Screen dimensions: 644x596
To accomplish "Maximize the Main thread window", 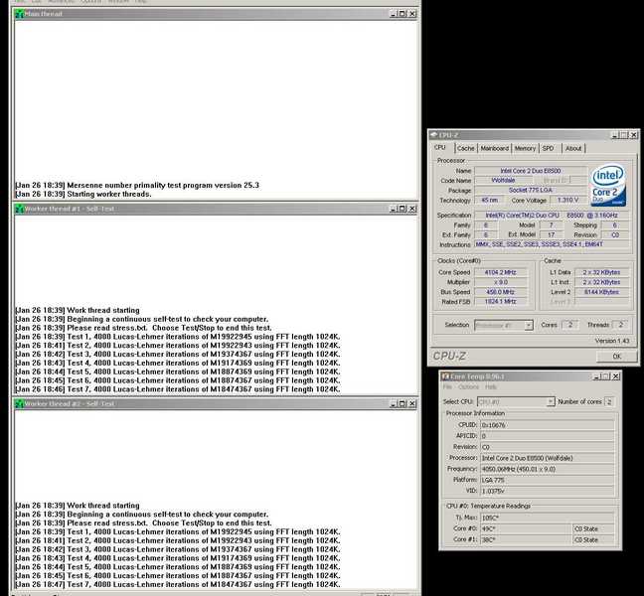I will click(x=402, y=14).
